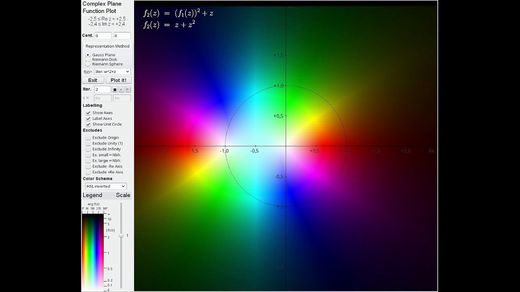Toggle Label Axes checkbox

88,118
